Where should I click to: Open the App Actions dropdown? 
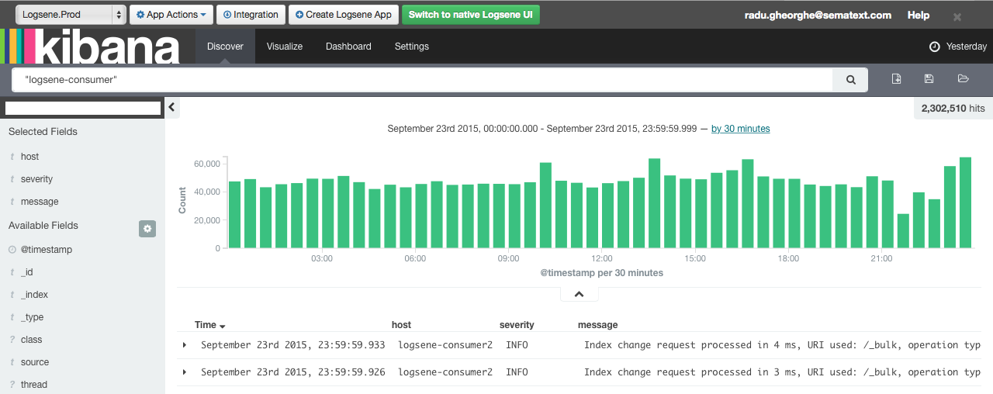tap(171, 15)
